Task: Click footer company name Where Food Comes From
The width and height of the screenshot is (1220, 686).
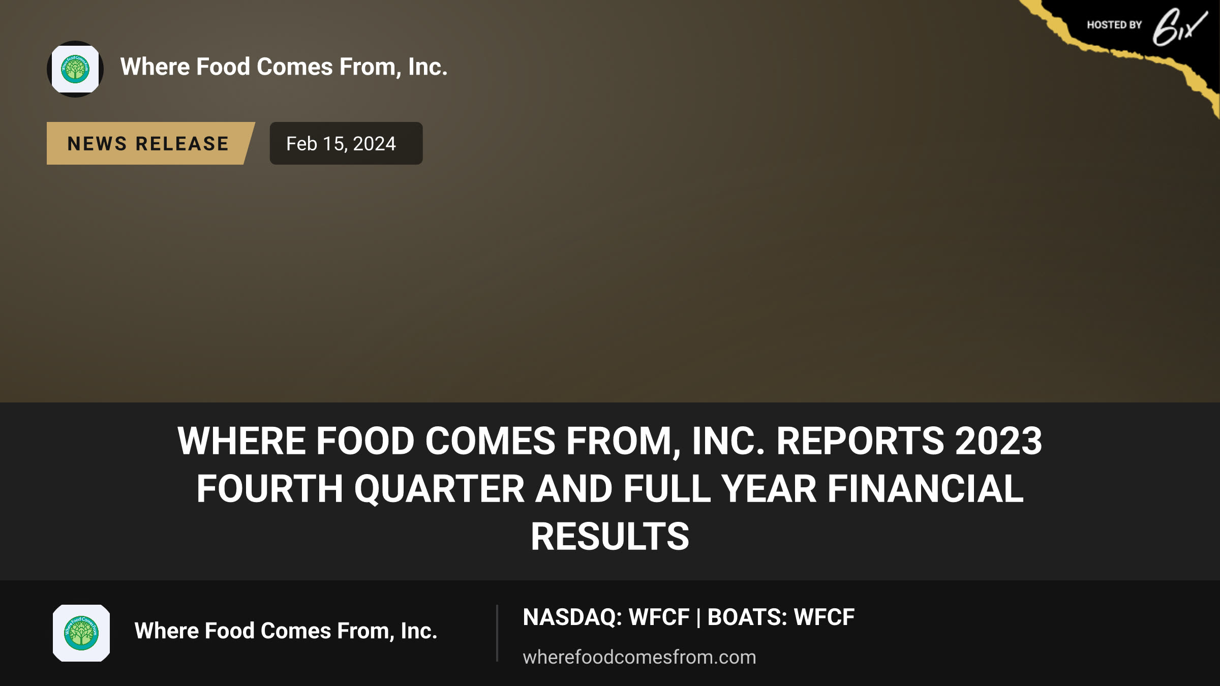Action: tap(286, 631)
